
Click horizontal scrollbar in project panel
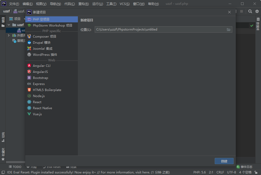click(16, 162)
